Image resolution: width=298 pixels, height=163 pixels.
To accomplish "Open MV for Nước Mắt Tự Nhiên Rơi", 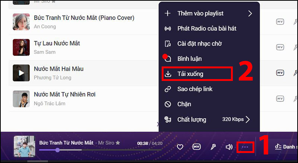I will [x=280, y=98].
